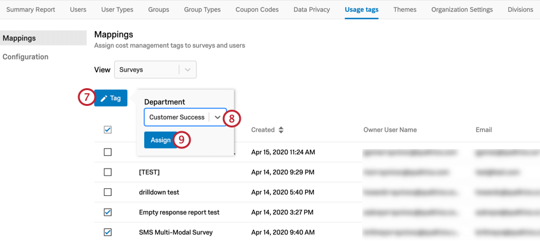
Task: Uncheck SMS Multi-Modal Survey checkbox
Action: coord(108,232)
